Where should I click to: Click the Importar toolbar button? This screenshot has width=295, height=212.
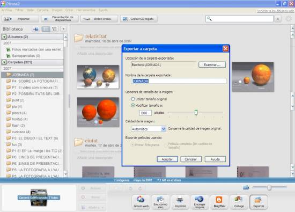20,19
